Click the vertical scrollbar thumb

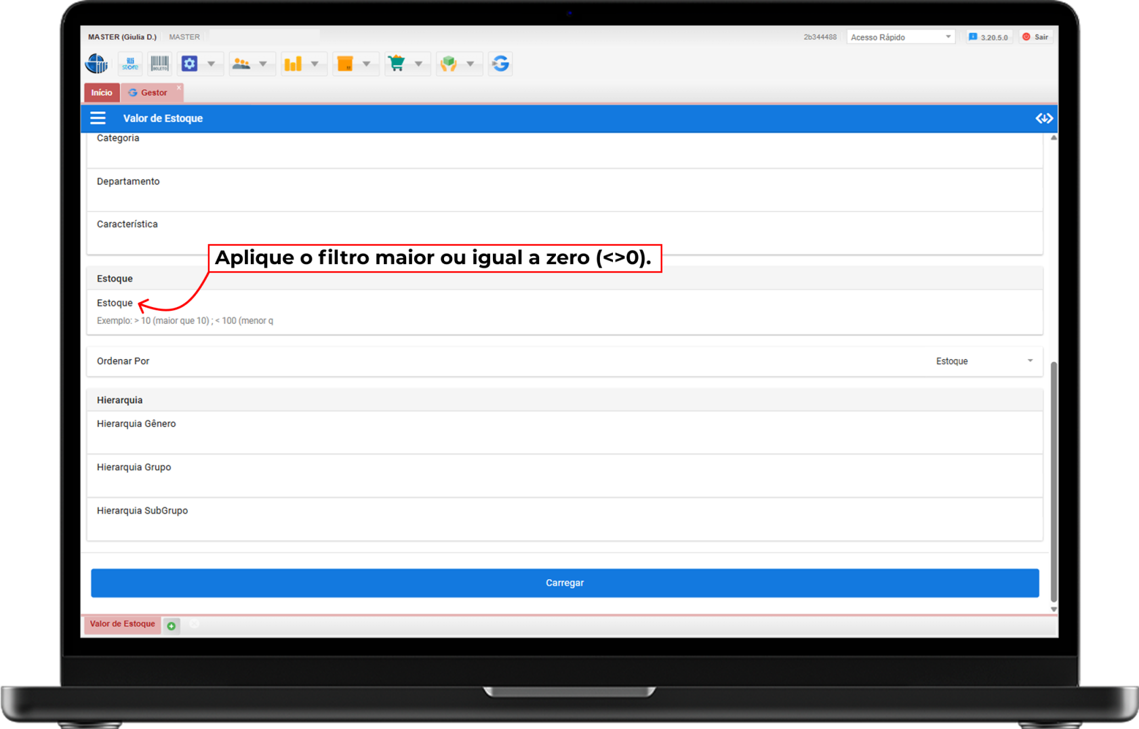tap(1053, 481)
